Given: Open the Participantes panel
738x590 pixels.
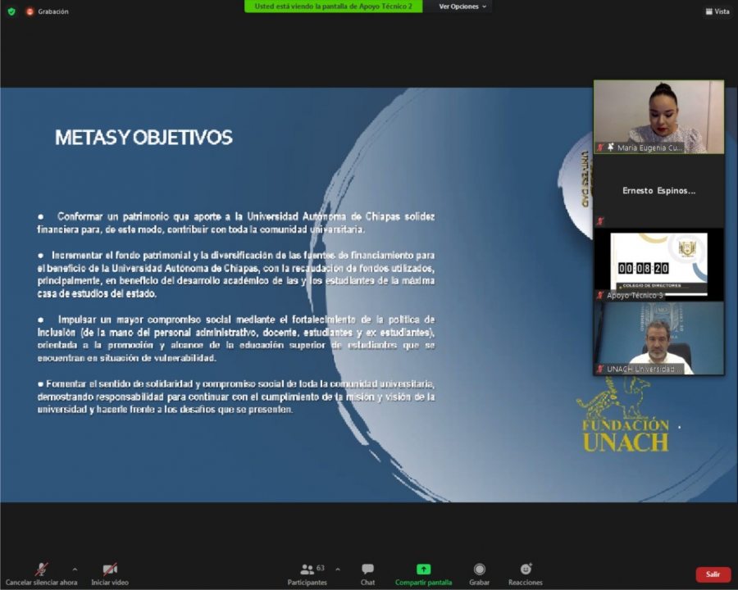Looking at the screenshot, I should (307, 574).
